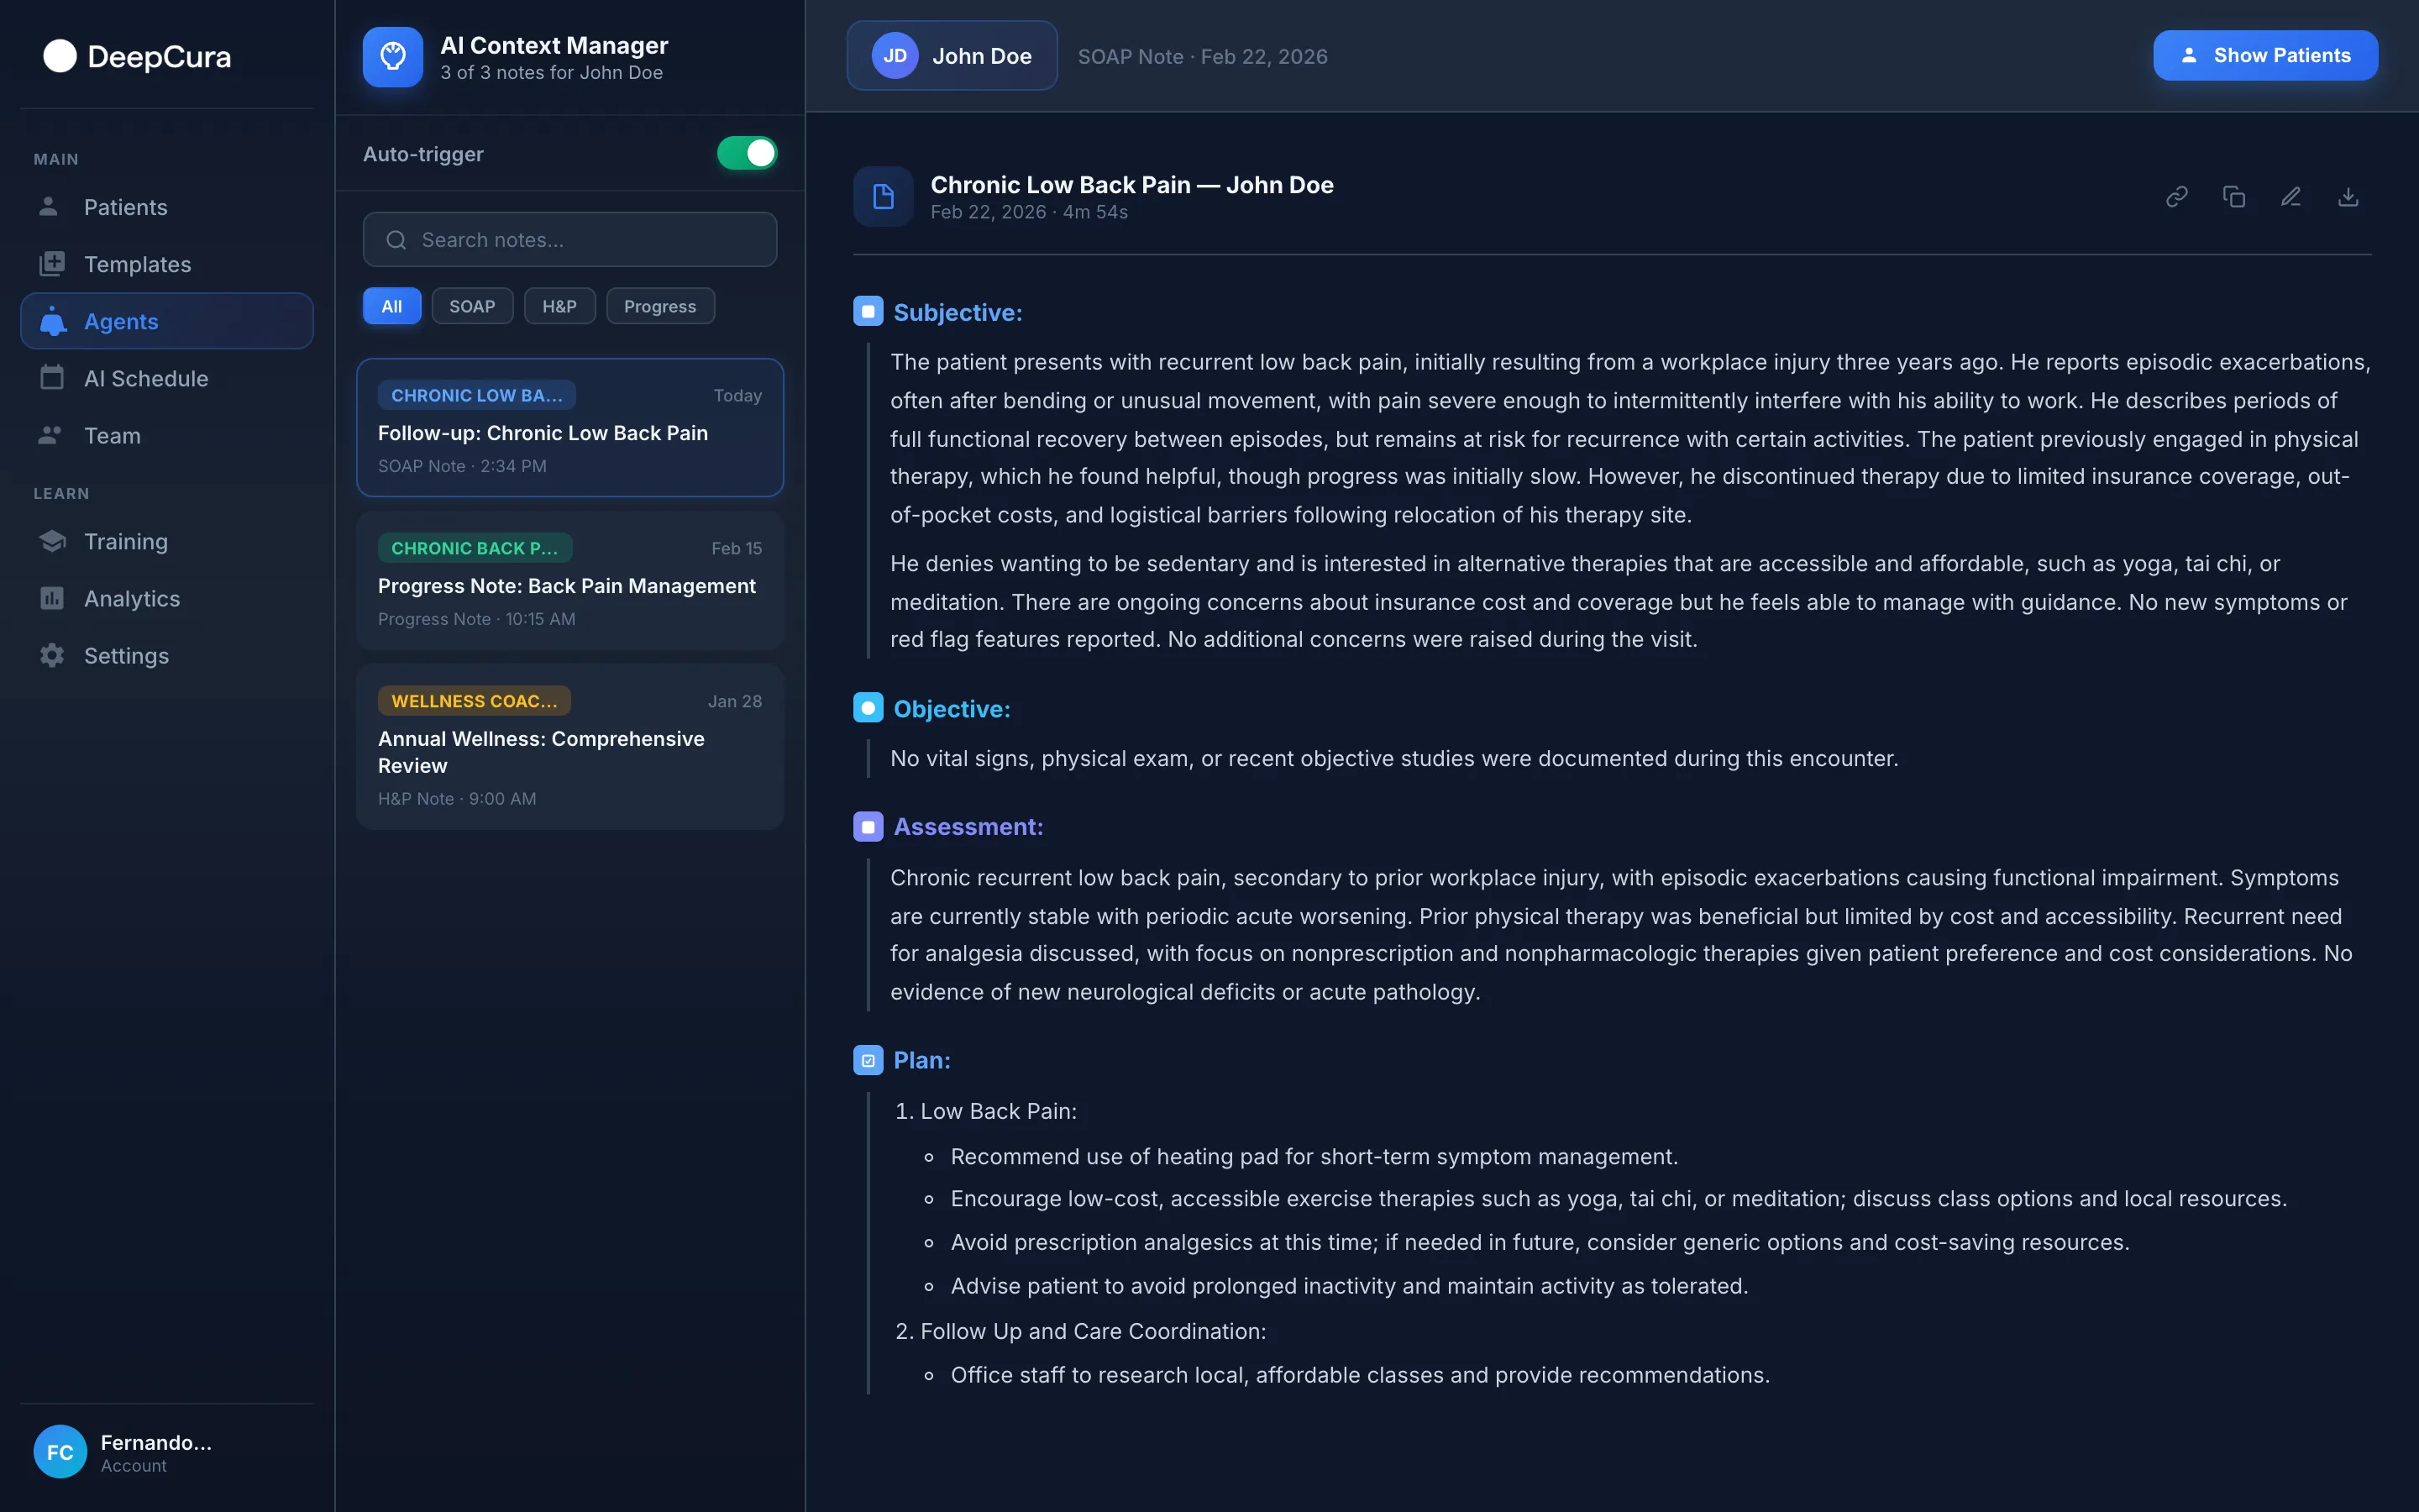Click the AI Context Manager brain icon
Screen dimensions: 2419x1512
click(x=392, y=57)
